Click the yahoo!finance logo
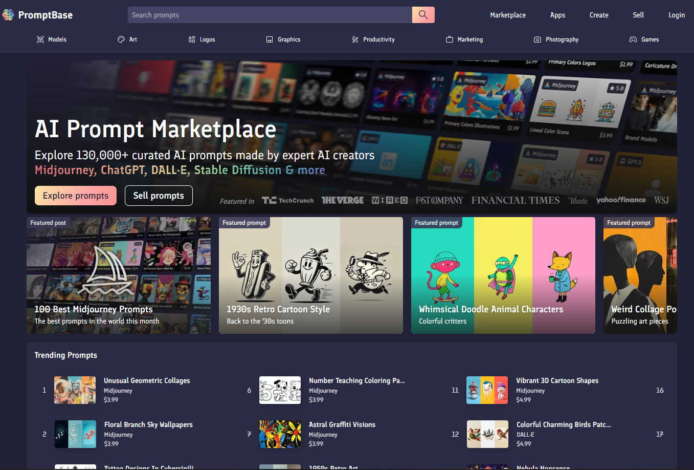This screenshot has height=470, width=694. (x=621, y=200)
